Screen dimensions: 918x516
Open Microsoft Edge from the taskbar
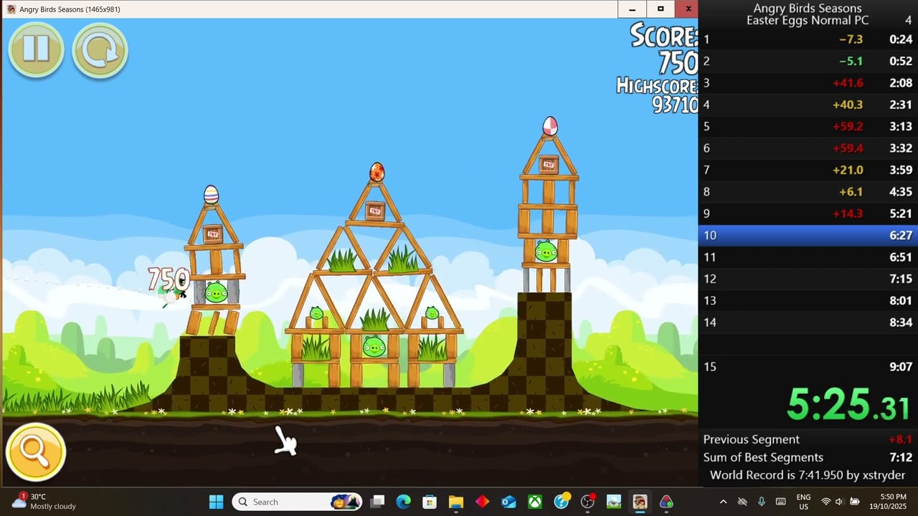click(403, 502)
